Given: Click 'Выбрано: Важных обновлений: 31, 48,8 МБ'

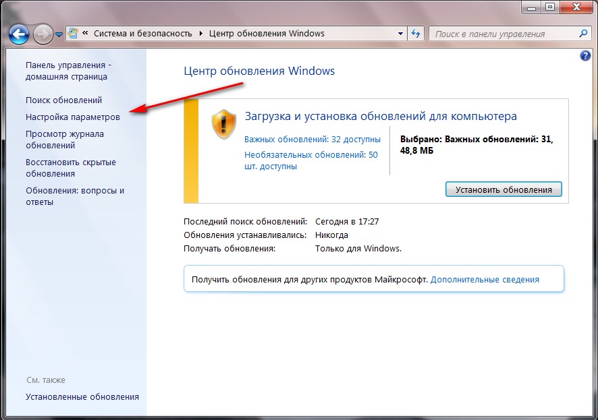Looking at the screenshot, I should coord(477,145).
